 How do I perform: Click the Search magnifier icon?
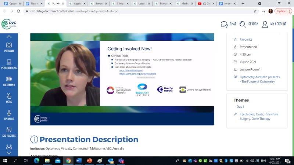[x=243, y=24]
